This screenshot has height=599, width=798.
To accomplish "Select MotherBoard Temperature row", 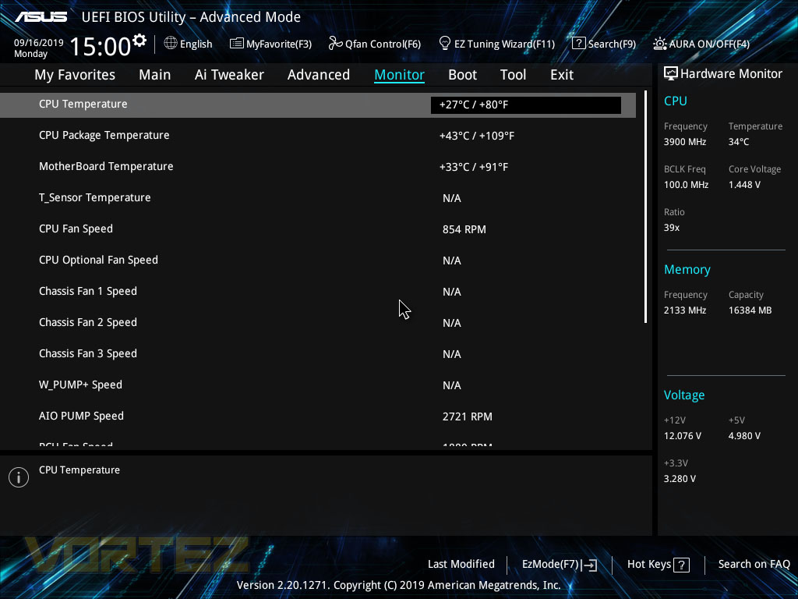I will point(318,167).
